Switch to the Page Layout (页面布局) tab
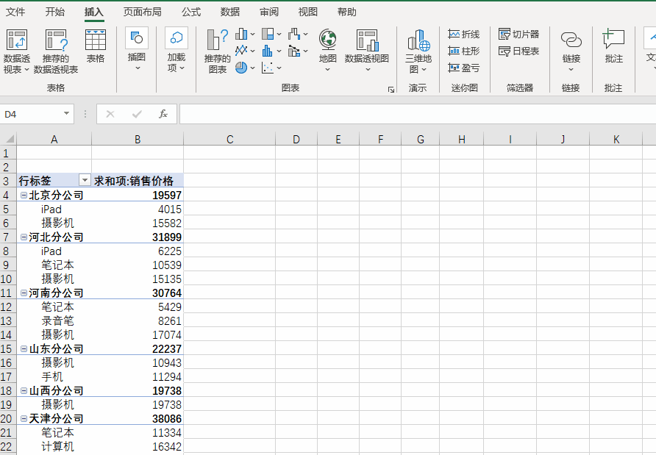 point(142,12)
